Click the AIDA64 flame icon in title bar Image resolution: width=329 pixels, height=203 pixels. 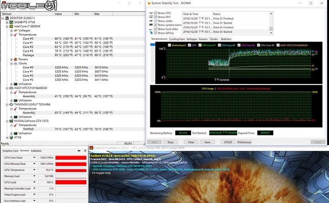coord(149,3)
